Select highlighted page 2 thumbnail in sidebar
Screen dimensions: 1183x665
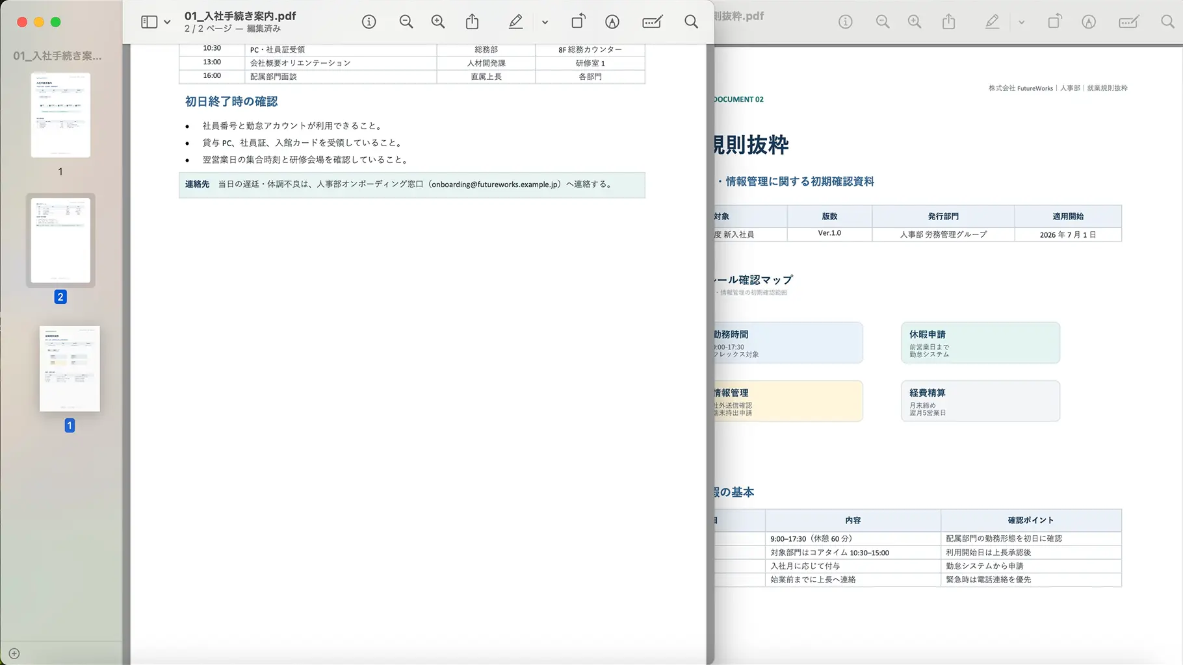coord(60,240)
